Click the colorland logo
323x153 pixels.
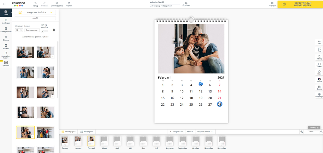coord(18,4)
